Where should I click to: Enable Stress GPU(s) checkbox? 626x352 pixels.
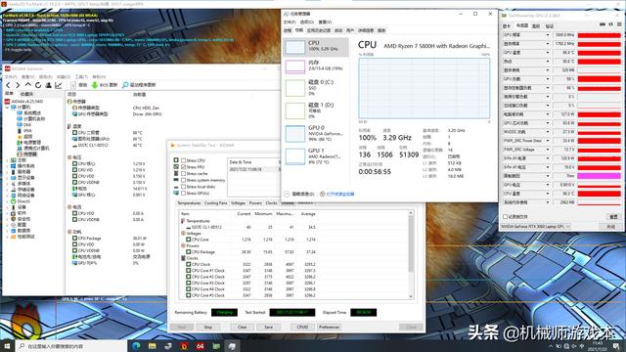click(184, 194)
